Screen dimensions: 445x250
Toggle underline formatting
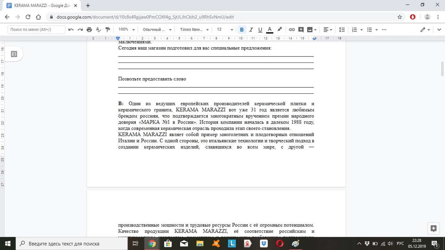coord(260,30)
